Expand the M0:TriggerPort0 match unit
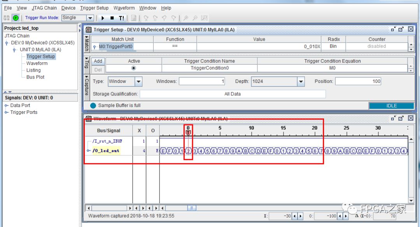 (x=94, y=47)
